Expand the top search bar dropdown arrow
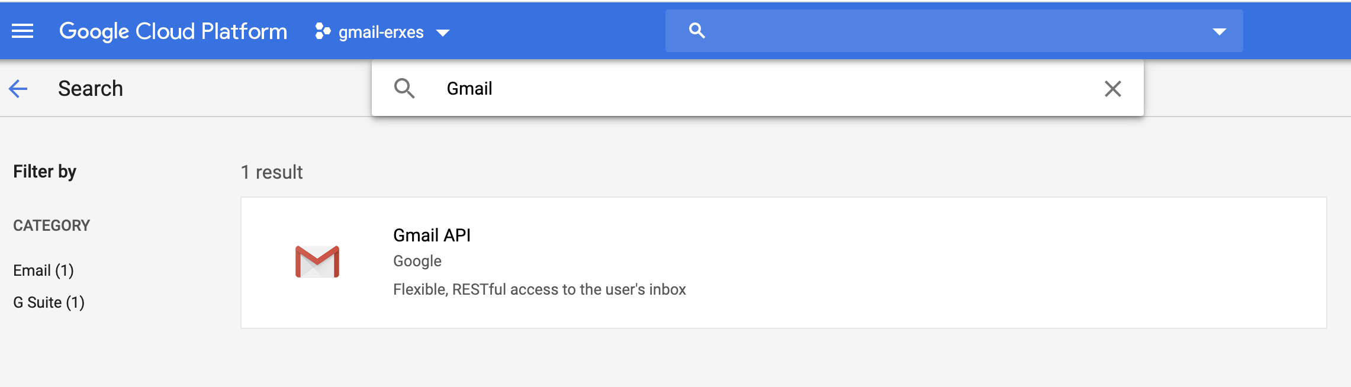Screen dimensions: 1351x387 point(1219,31)
